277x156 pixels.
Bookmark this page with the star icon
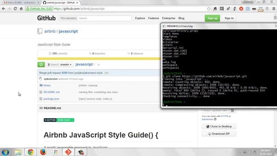(x=209, y=9)
